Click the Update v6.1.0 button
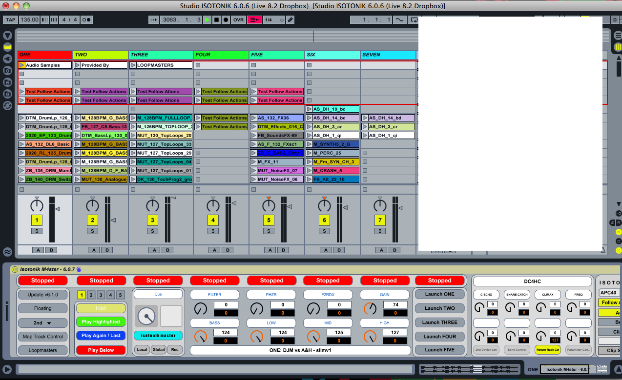The image size is (622, 380). tap(43, 295)
